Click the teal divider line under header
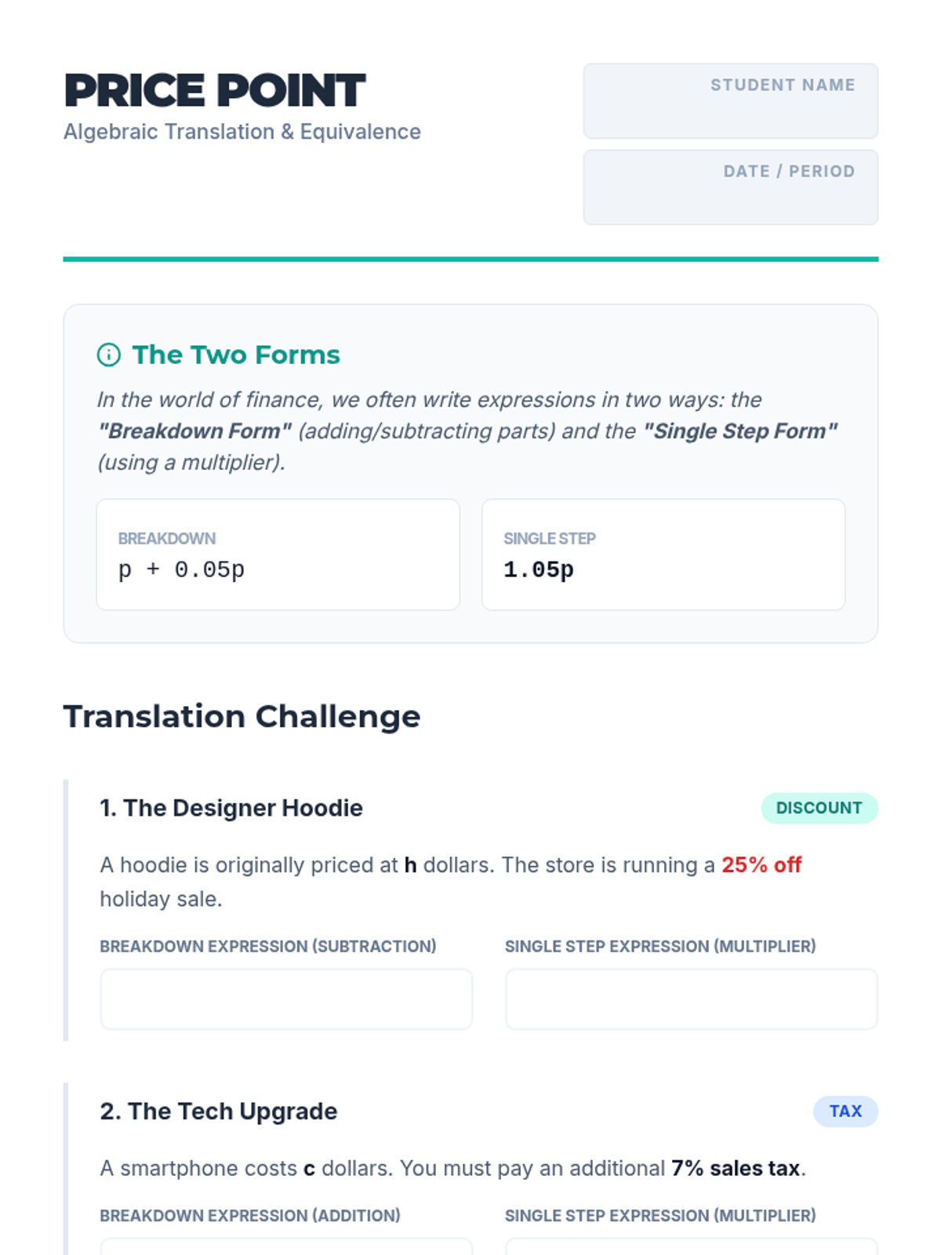The height and width of the screenshot is (1255, 941). [x=470, y=259]
